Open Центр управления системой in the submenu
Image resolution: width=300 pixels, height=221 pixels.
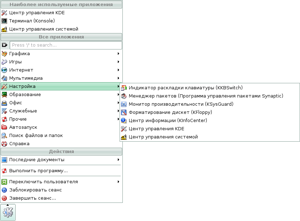pos(163,137)
